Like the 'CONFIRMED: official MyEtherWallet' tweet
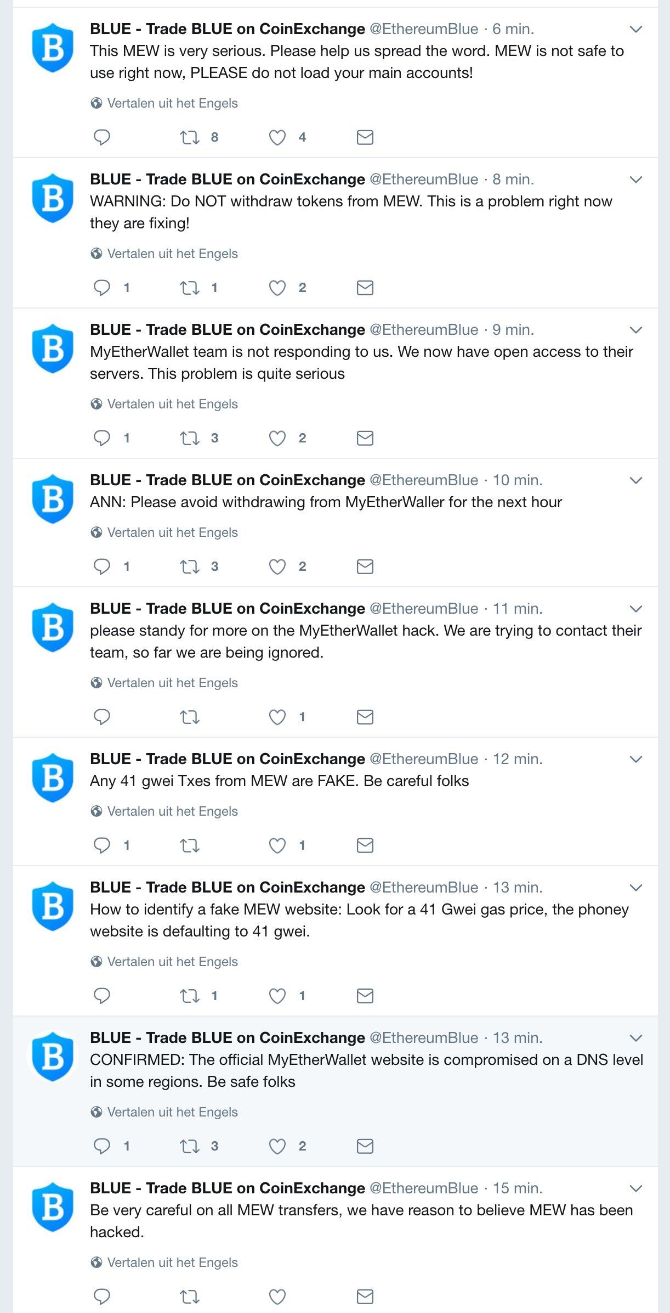This screenshot has width=670, height=1313. point(277,1146)
